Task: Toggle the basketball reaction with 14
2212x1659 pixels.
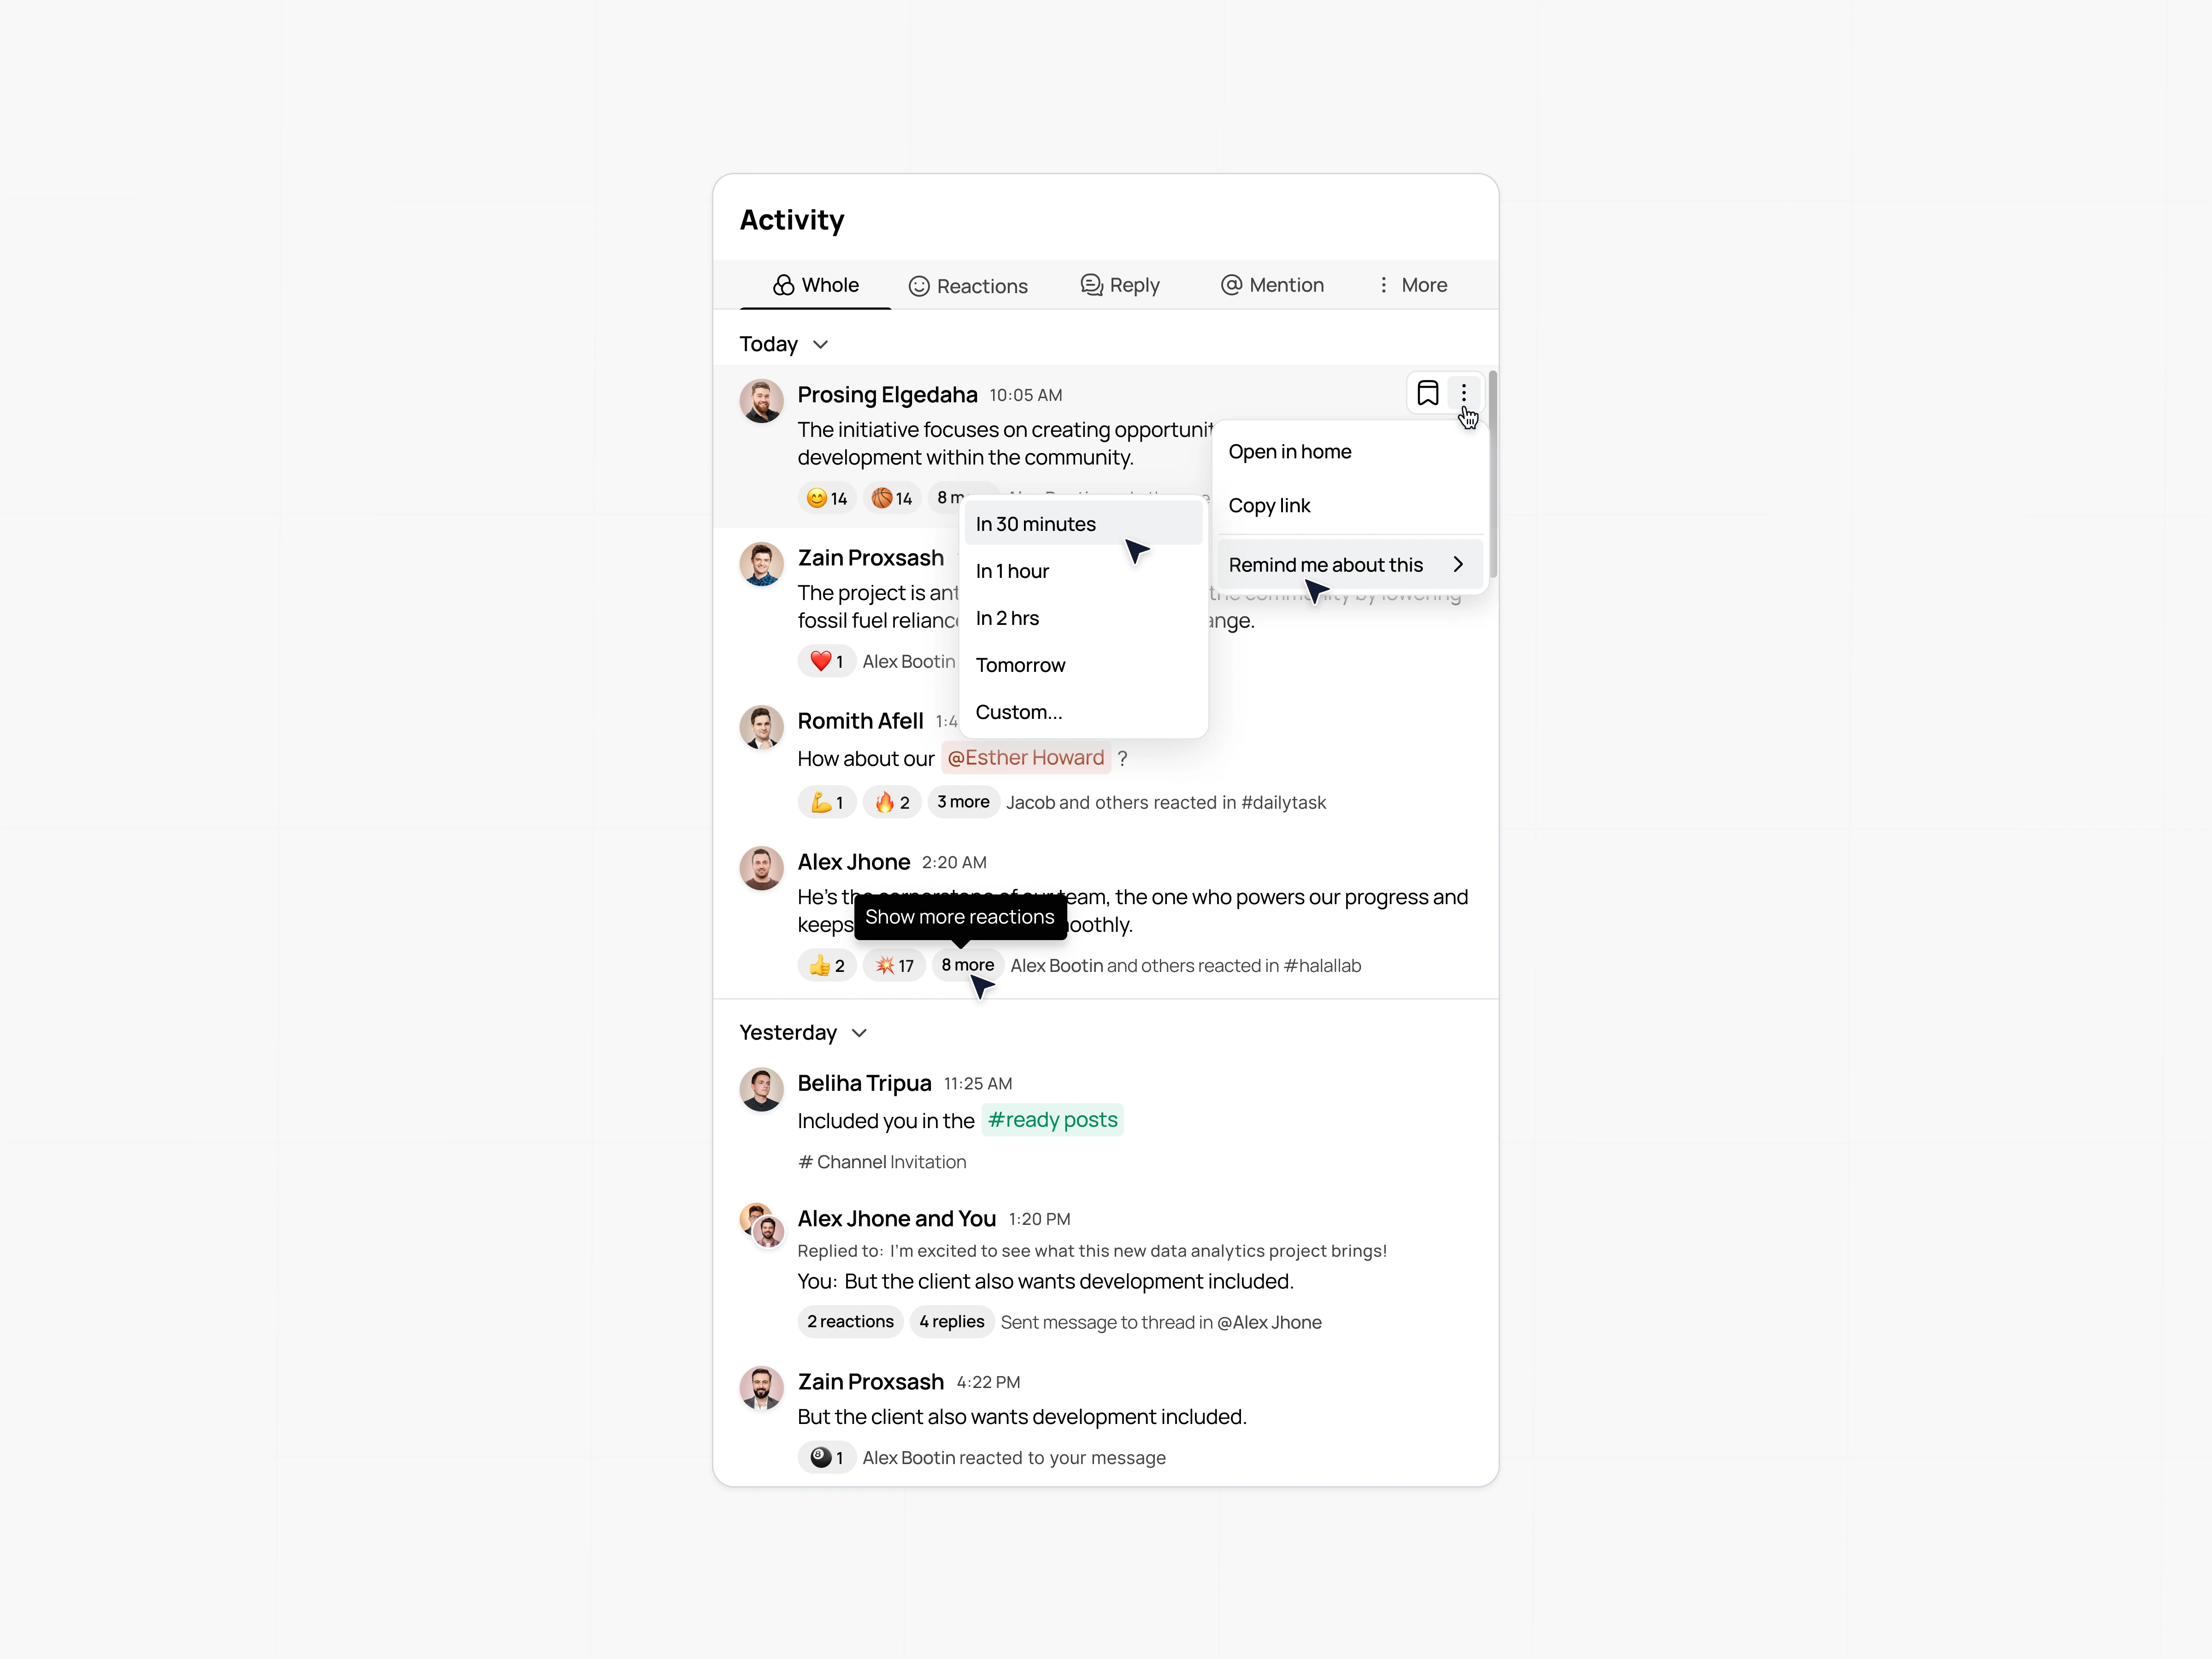Action: coord(891,498)
